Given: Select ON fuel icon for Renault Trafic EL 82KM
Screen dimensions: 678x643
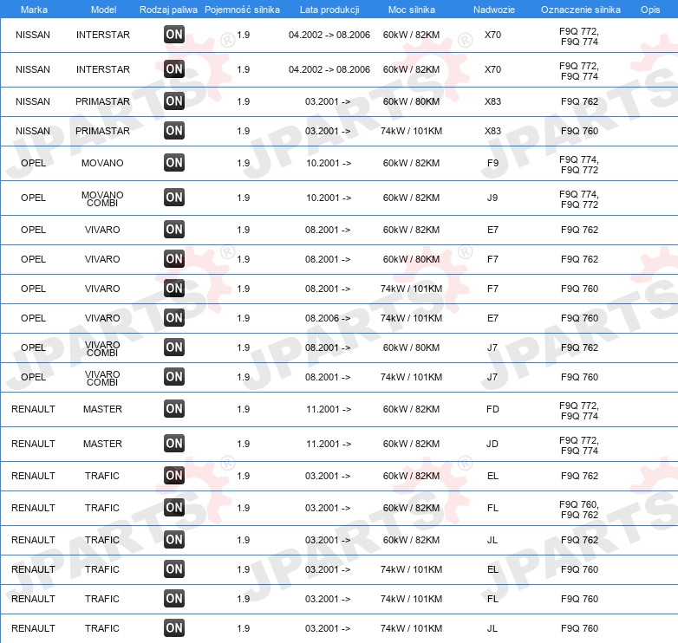Looking at the screenshot, I should point(174,476).
